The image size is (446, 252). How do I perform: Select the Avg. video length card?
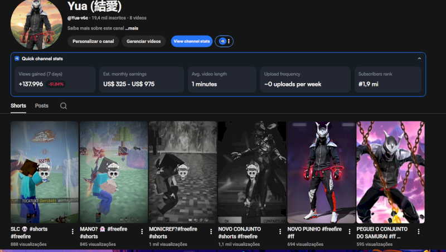coord(222,79)
